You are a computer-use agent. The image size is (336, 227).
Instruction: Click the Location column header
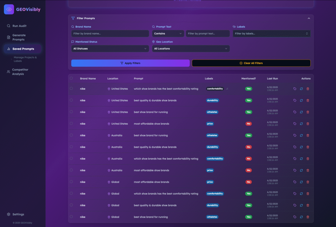(x=113, y=79)
